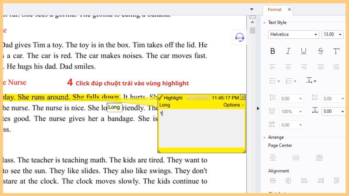Viewport: 349px width, 196px height.
Task: Collapse the Text Style section
Action: pyautogui.click(x=264, y=23)
